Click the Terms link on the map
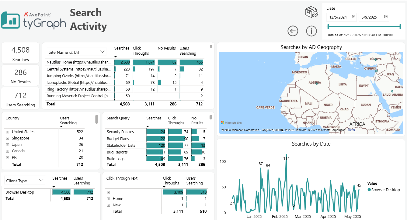This screenshot has height=220, width=407. [351, 129]
